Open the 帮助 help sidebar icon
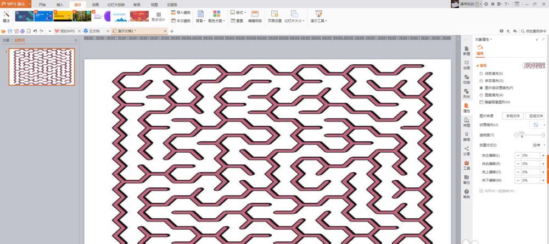This screenshot has width=549, height=244. point(466,194)
